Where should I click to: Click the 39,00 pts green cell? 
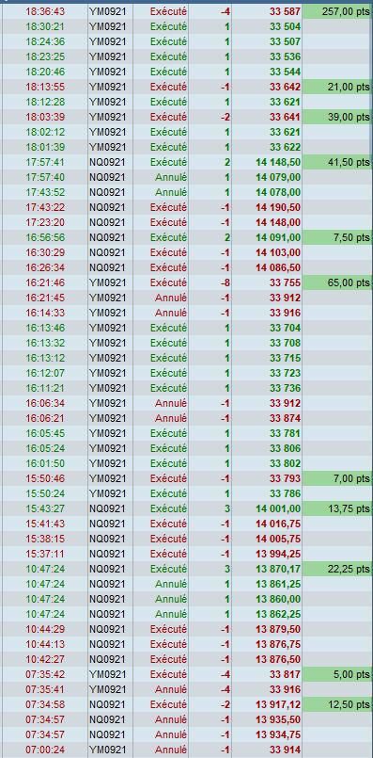coord(337,117)
